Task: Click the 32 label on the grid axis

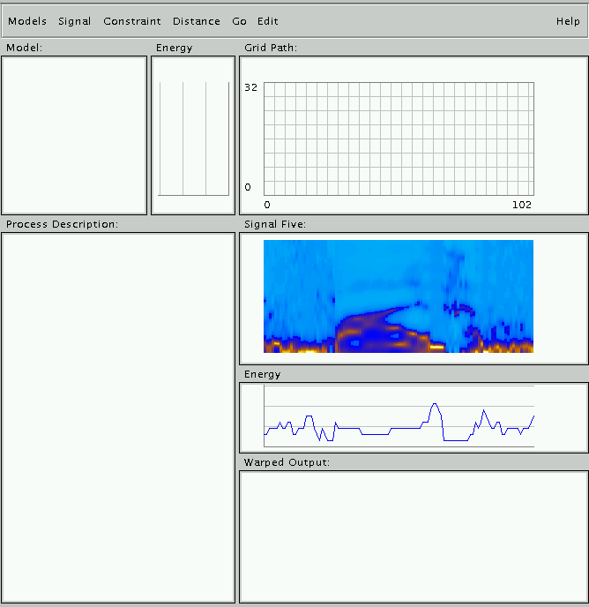Action: point(250,87)
